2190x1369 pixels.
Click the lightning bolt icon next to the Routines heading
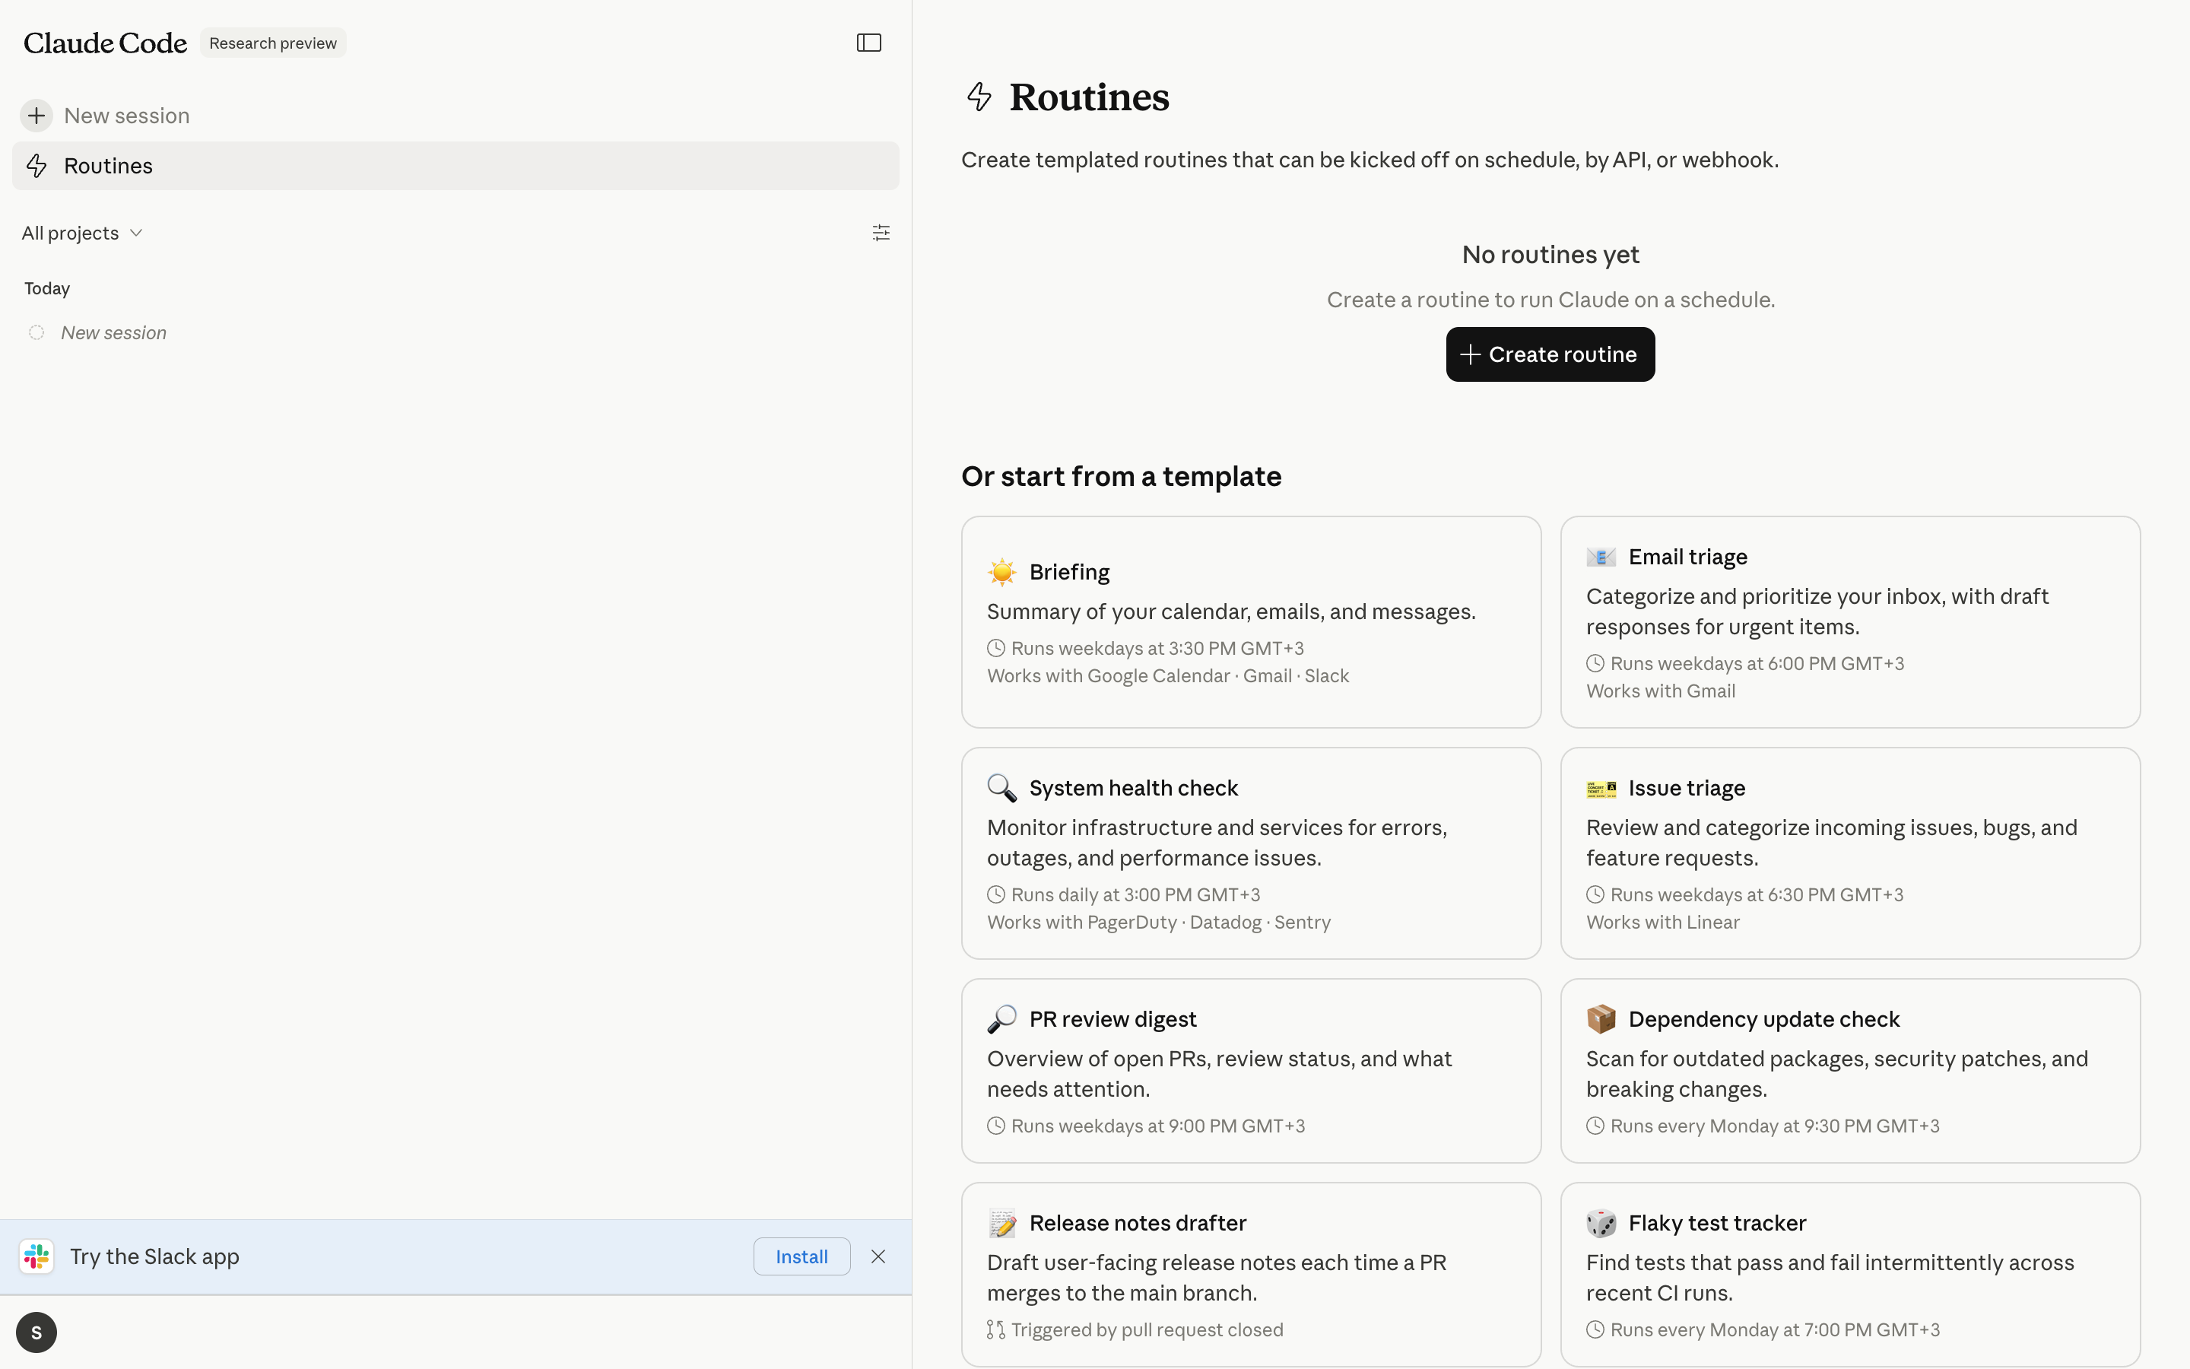tap(979, 97)
